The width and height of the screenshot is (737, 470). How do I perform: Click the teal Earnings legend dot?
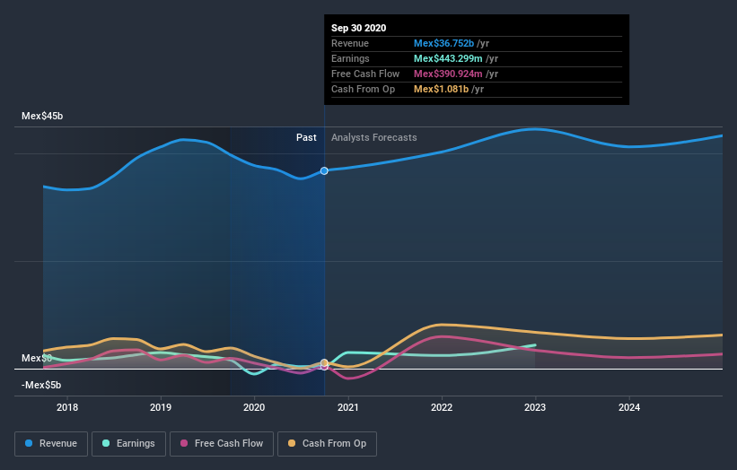point(106,443)
